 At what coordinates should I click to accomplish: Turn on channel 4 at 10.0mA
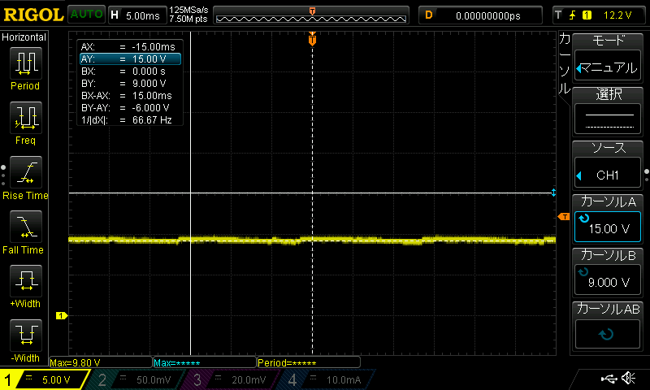click(x=328, y=379)
